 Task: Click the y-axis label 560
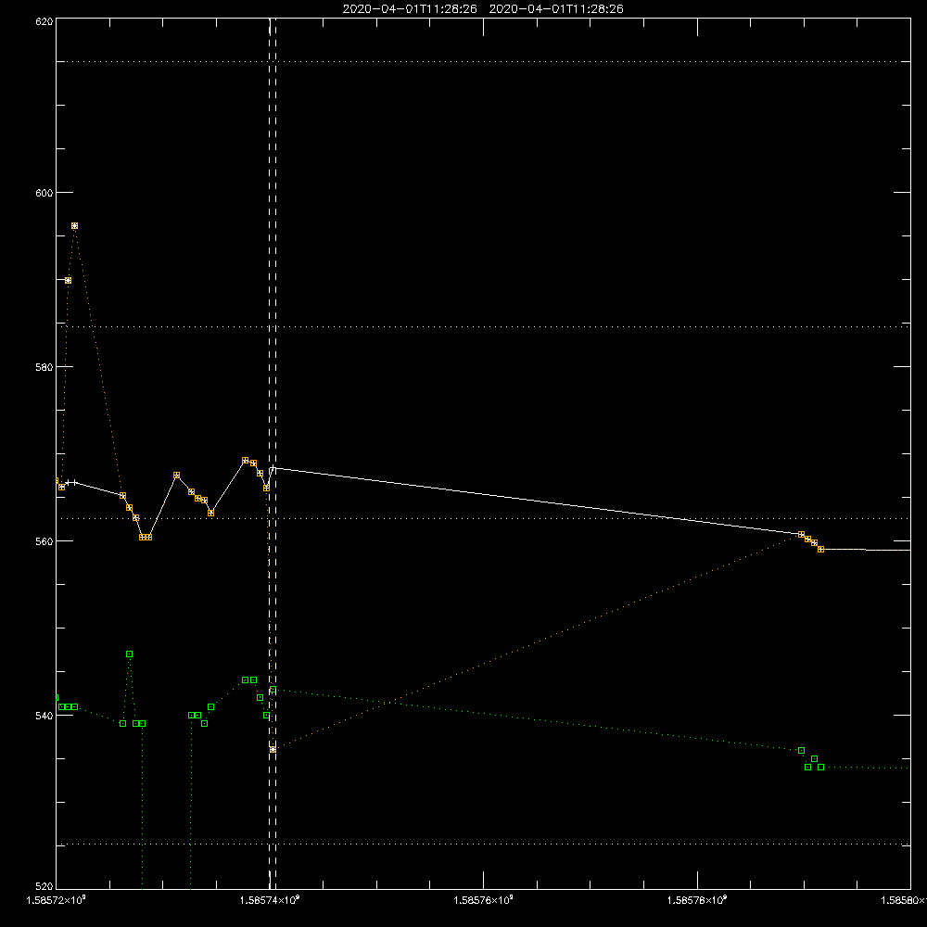point(44,541)
